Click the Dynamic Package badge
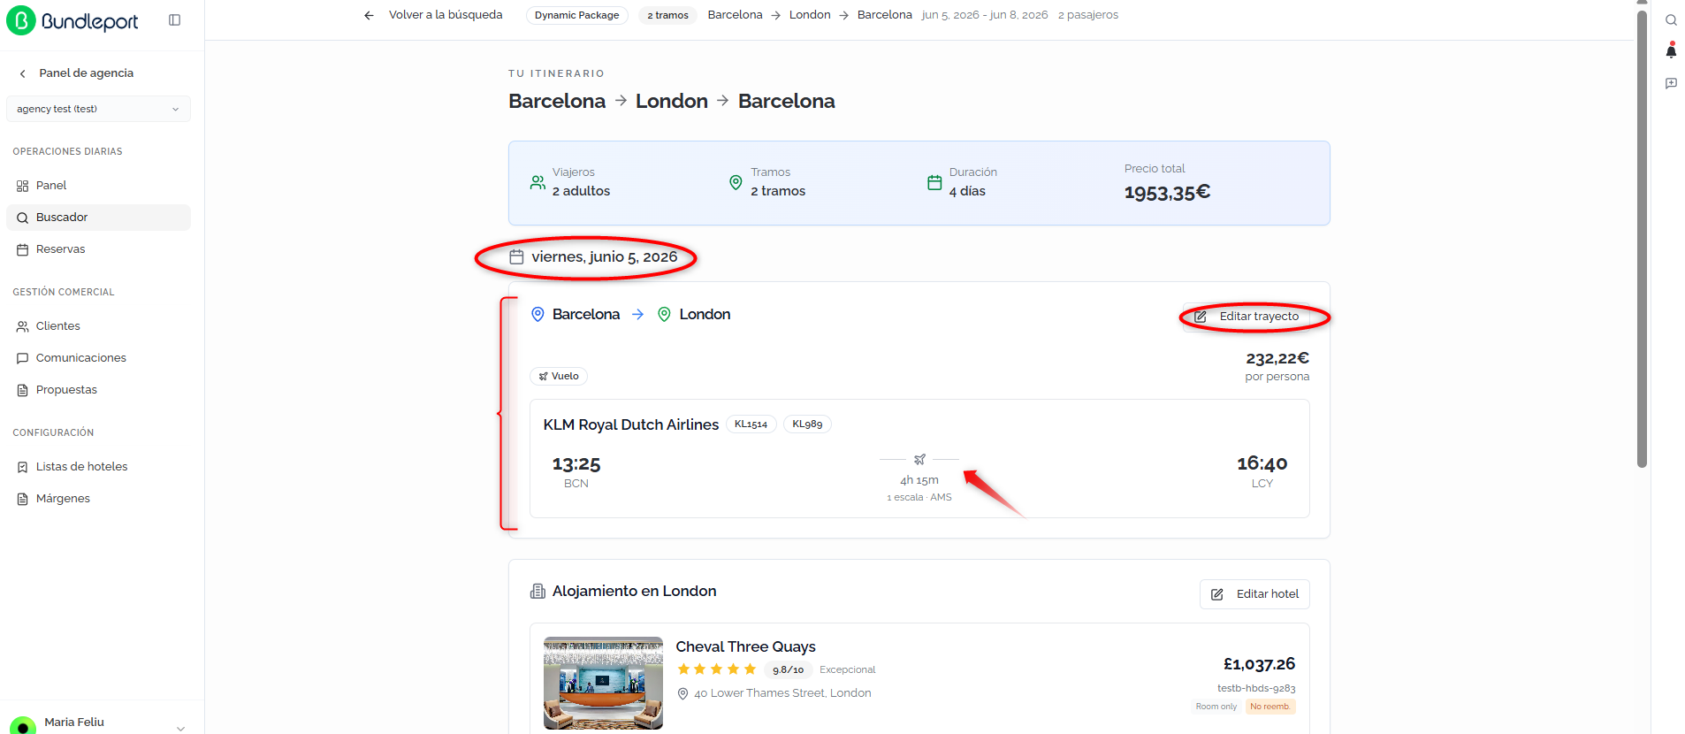This screenshot has height=734, width=1685. click(x=577, y=15)
